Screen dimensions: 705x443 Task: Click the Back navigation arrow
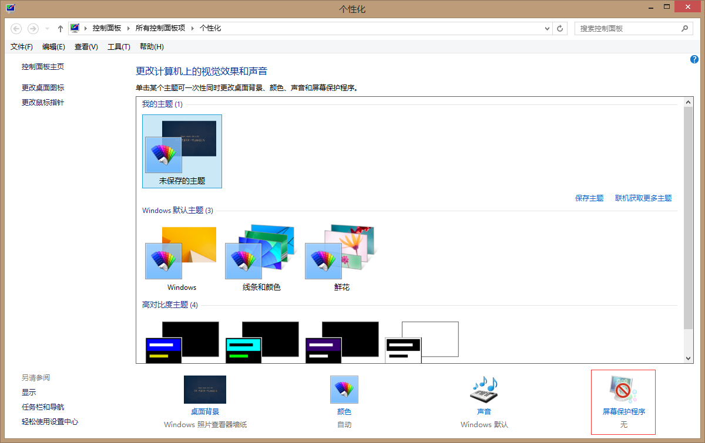pyautogui.click(x=16, y=28)
